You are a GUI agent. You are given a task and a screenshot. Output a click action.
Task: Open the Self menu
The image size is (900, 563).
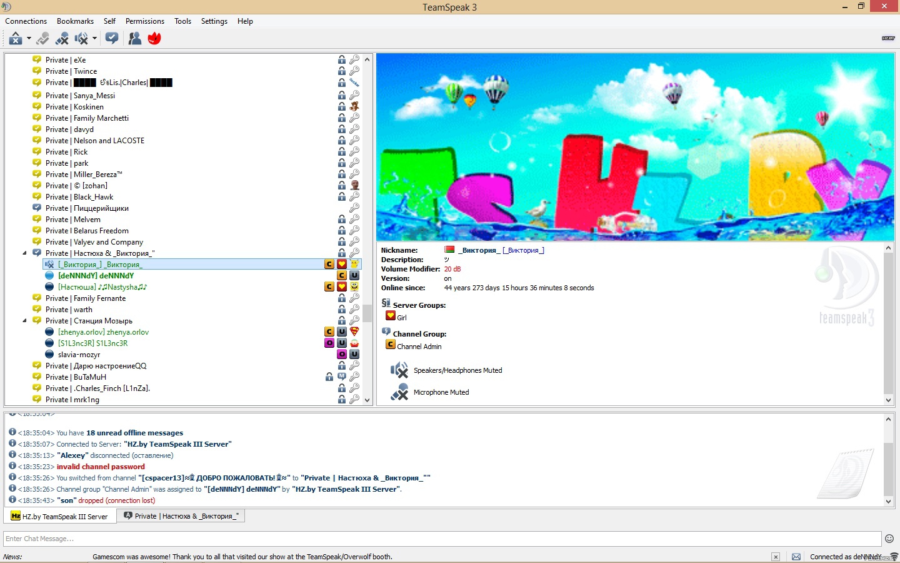point(109,21)
